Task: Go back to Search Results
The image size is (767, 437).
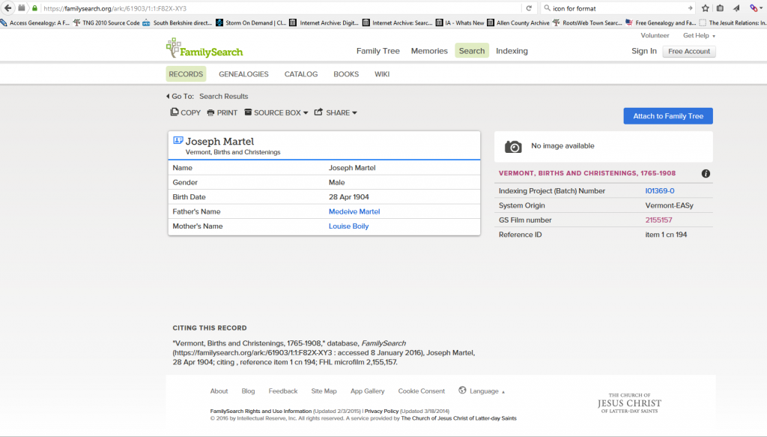Action: click(x=223, y=97)
